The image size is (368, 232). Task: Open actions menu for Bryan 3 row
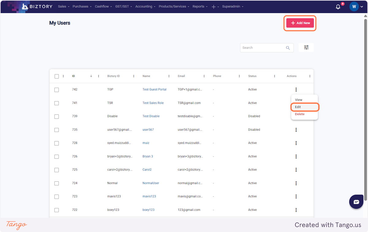point(296,157)
